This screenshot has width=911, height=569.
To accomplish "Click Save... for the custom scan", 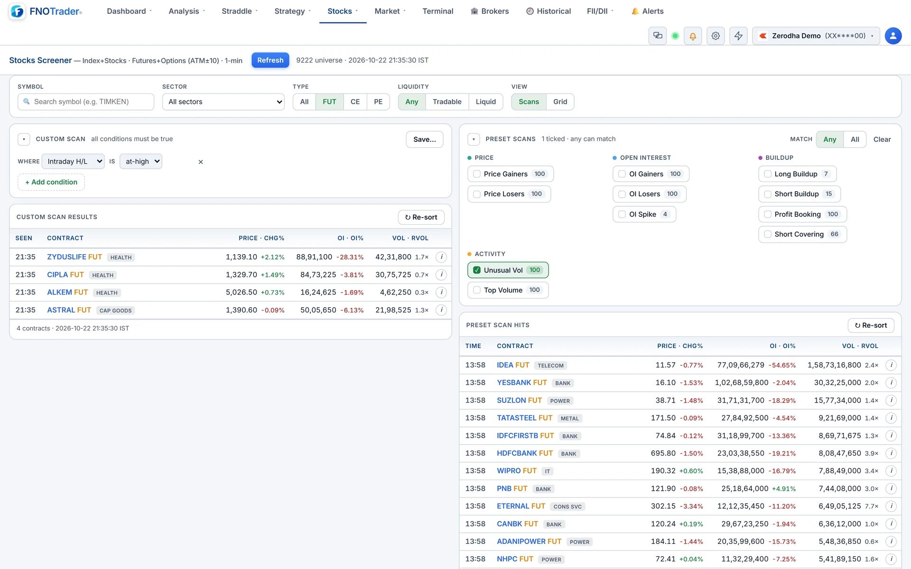I will [x=424, y=139].
